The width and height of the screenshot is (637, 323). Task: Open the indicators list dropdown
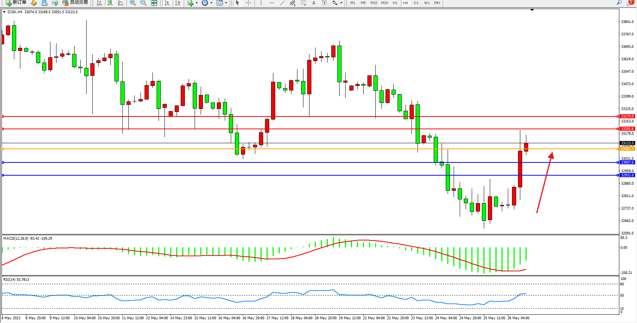(x=197, y=3)
